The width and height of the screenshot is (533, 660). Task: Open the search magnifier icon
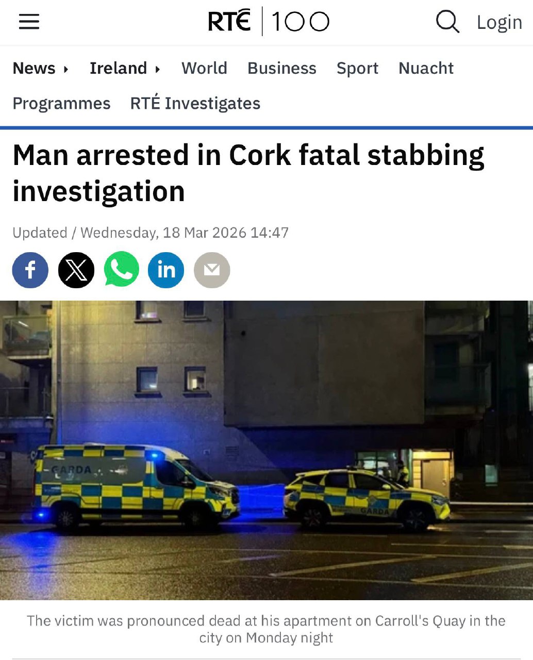(x=447, y=22)
